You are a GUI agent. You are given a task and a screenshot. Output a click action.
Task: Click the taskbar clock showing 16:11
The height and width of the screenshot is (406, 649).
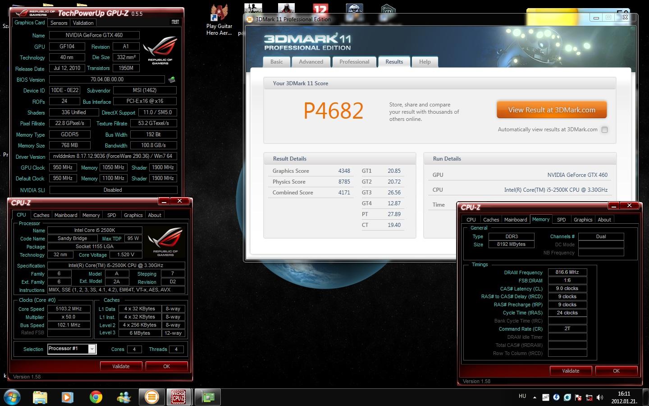point(624,397)
